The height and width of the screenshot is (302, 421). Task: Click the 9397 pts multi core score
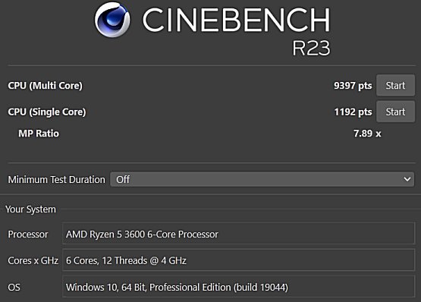coord(353,86)
